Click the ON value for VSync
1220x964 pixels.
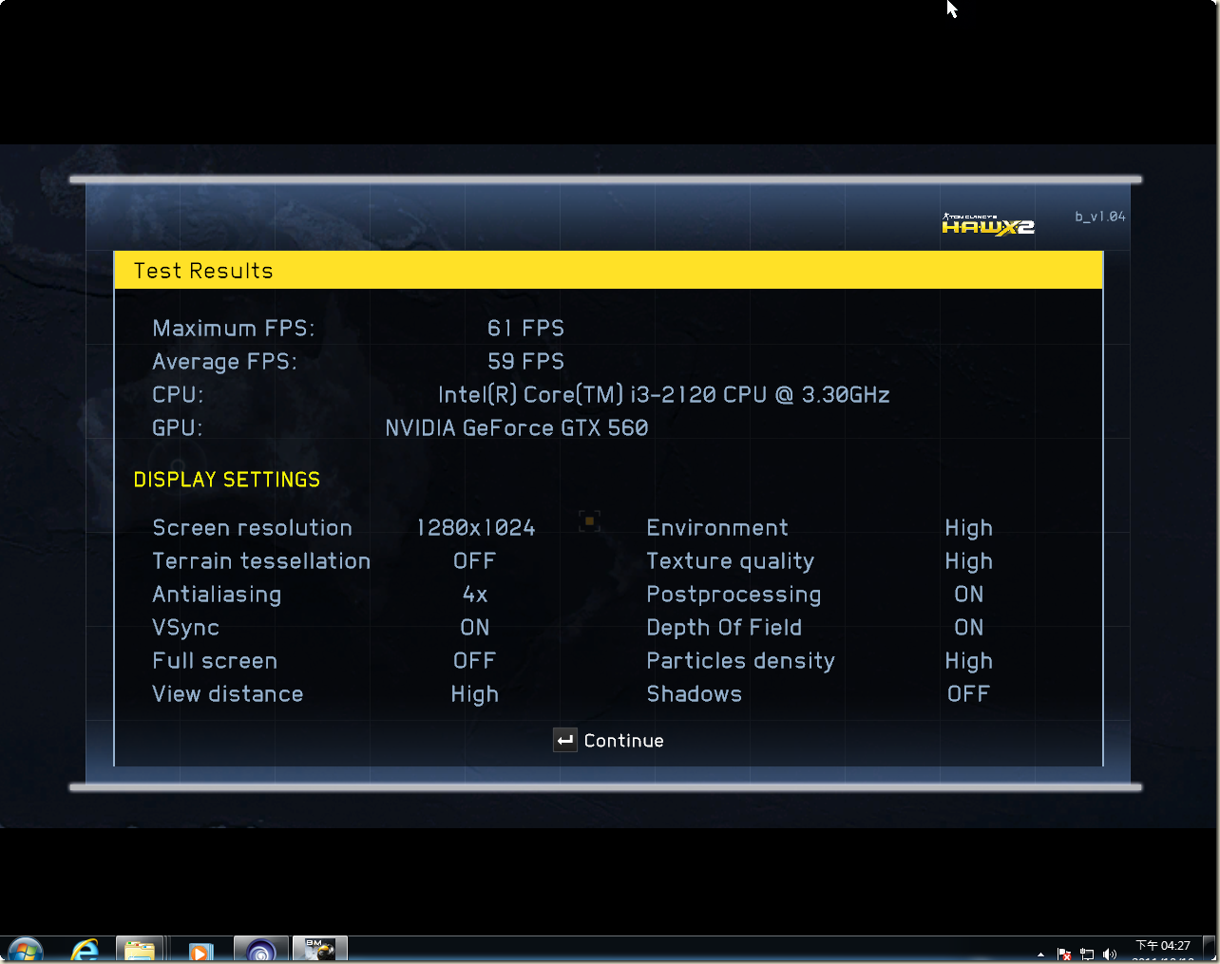[x=475, y=628]
